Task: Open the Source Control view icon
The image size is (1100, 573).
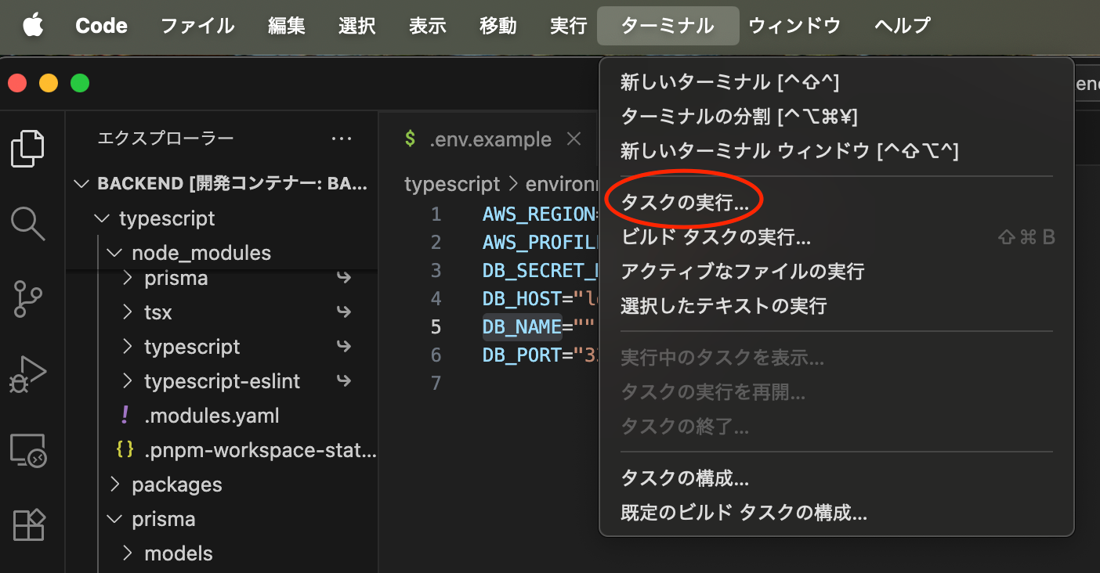Action: point(27,299)
